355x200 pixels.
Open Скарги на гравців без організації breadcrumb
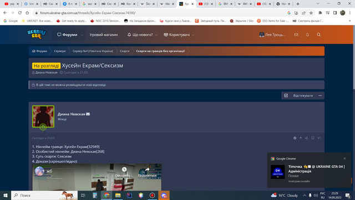[x=160, y=51]
